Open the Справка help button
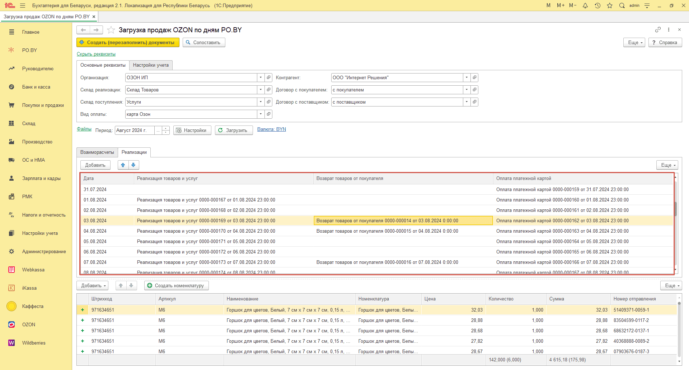 click(665, 42)
